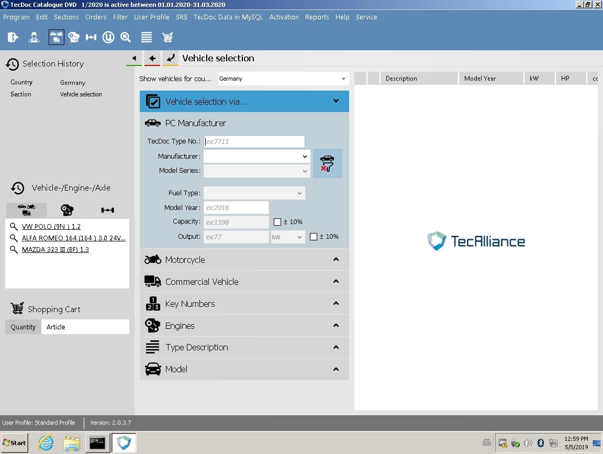Expand the Motorcycle section chevron

click(x=336, y=259)
